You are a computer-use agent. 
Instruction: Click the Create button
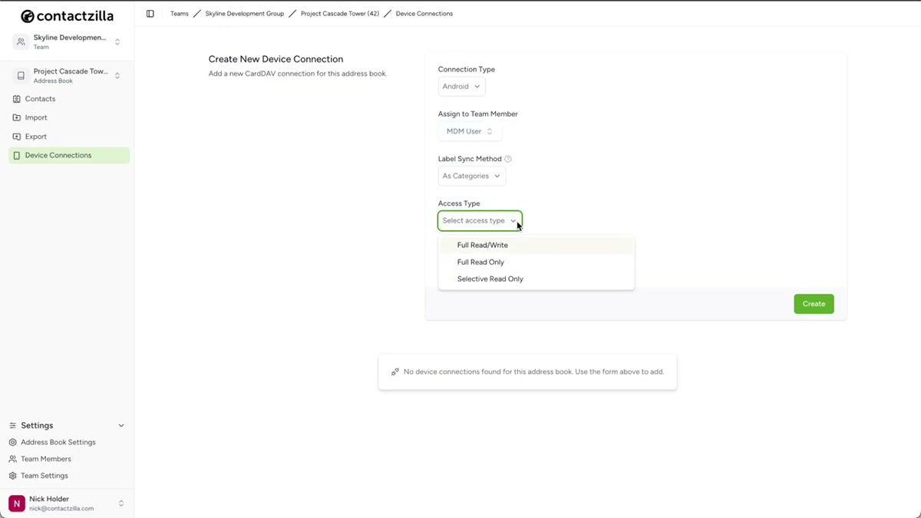[814, 303]
